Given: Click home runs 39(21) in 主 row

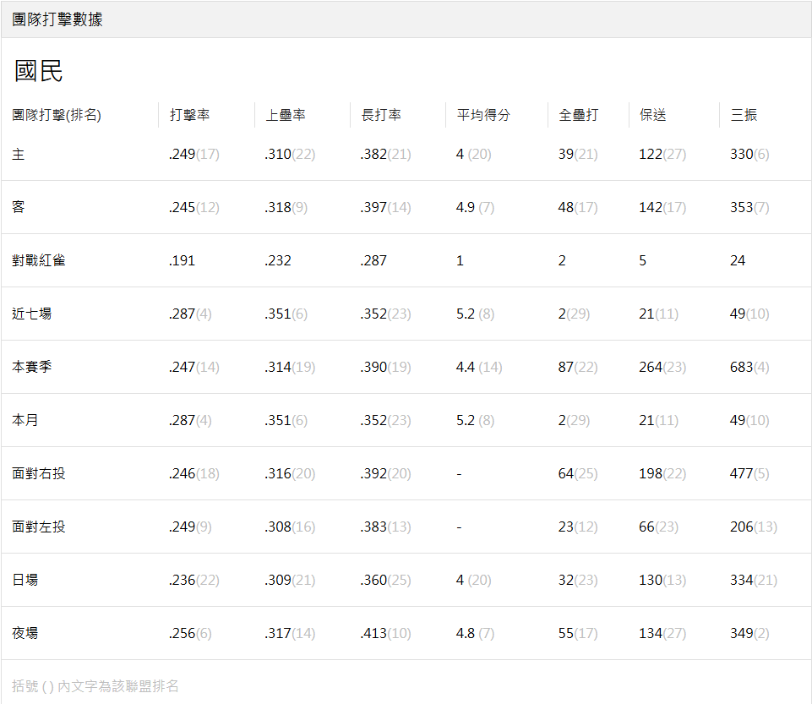Looking at the screenshot, I should pos(578,155).
